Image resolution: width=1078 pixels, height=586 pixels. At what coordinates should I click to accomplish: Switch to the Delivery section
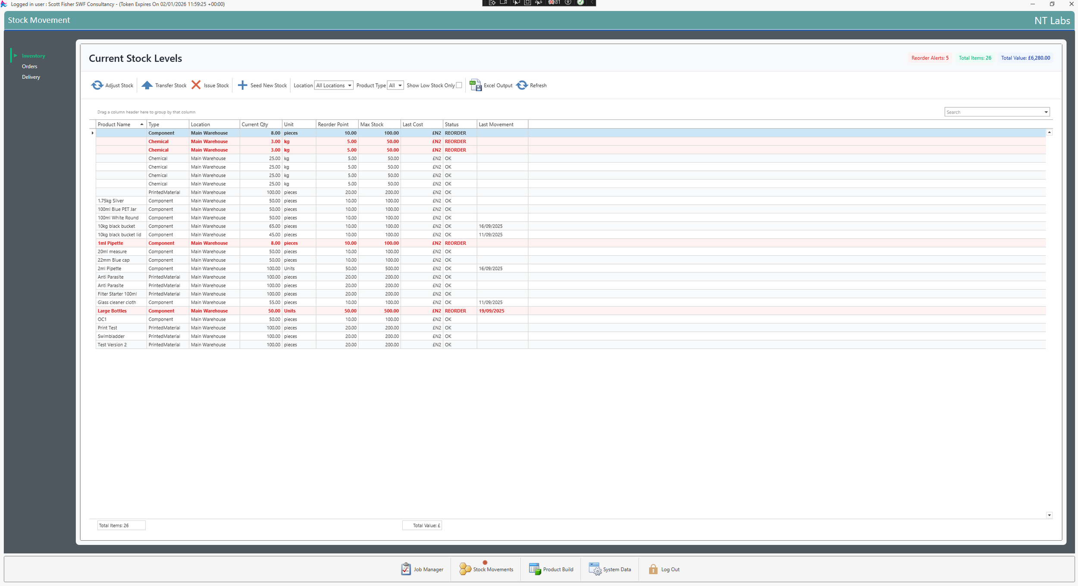click(31, 77)
